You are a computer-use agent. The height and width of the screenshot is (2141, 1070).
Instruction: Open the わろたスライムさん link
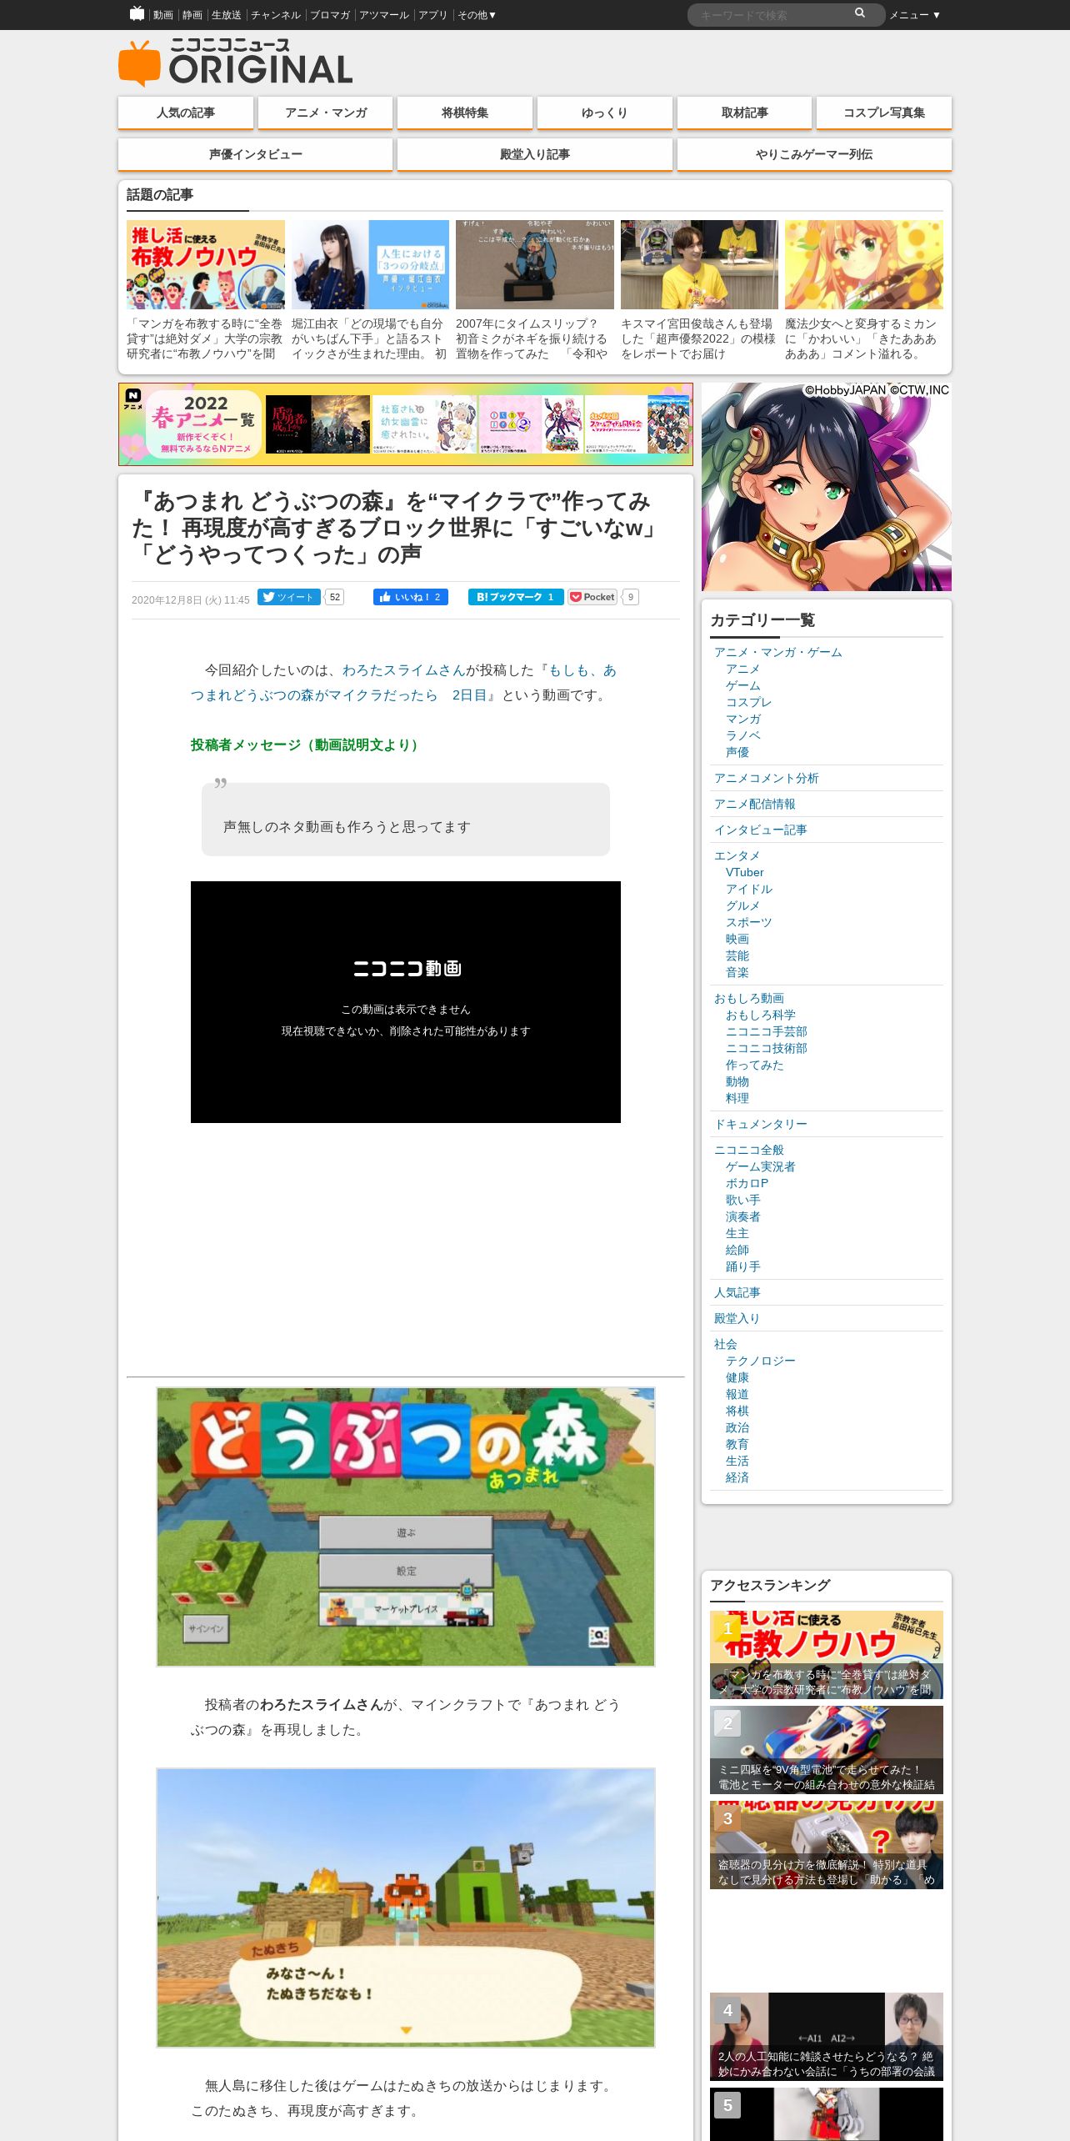[x=403, y=670]
